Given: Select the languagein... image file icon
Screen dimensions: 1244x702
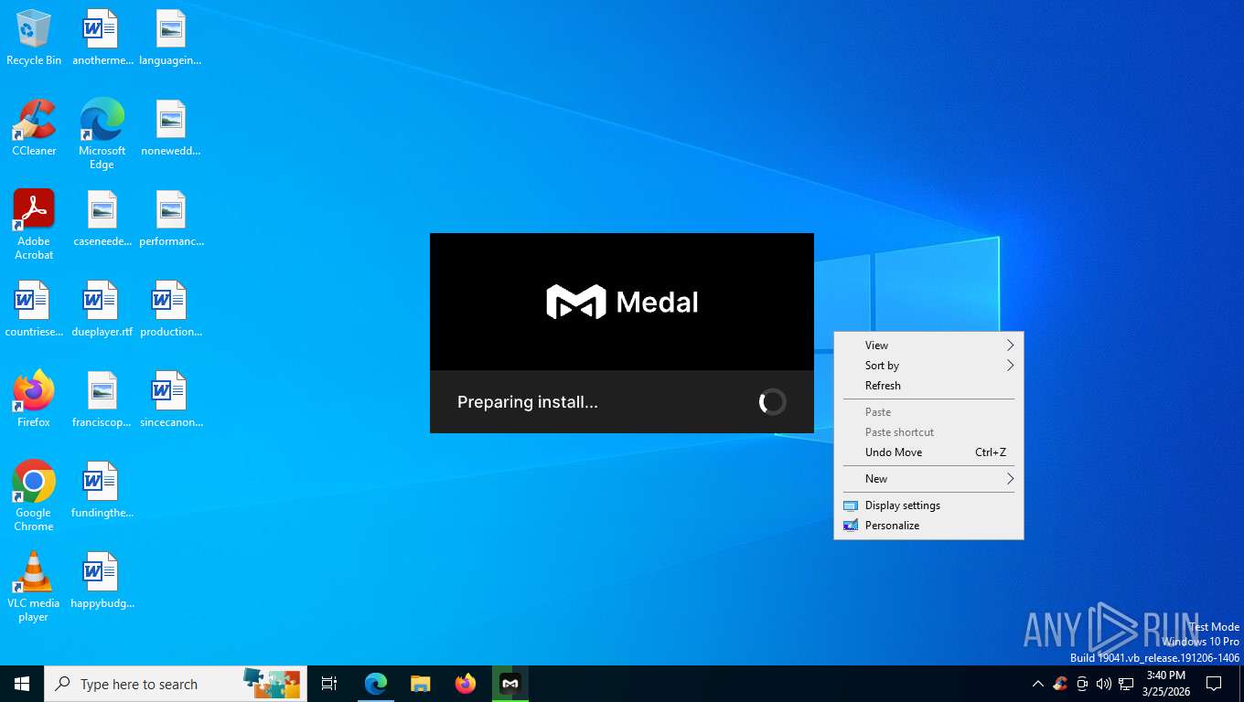Looking at the screenshot, I should [170, 37].
